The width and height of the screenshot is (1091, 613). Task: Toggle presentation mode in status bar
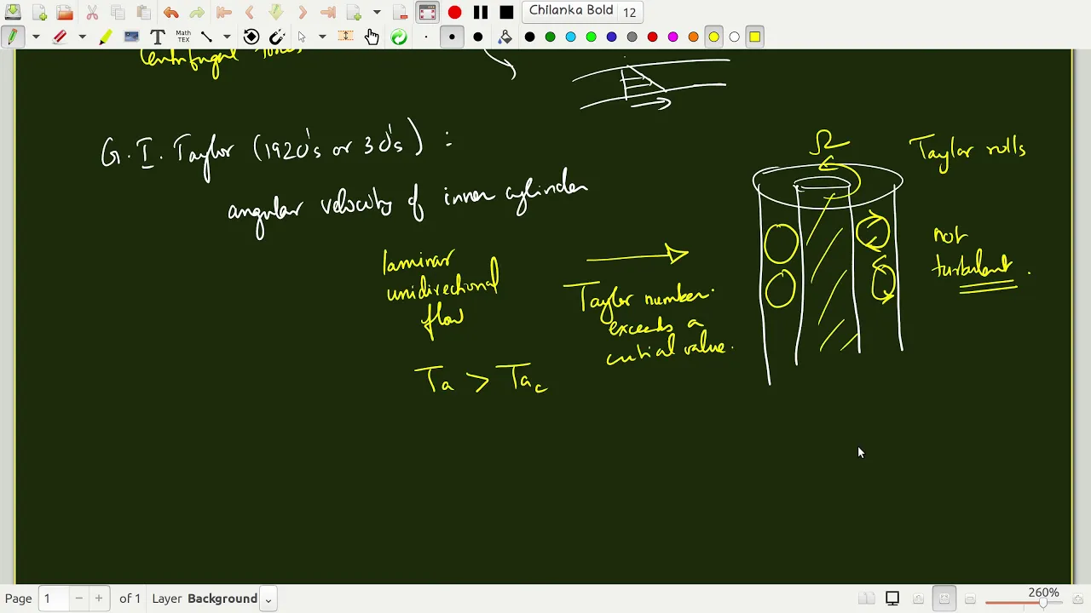point(892,599)
